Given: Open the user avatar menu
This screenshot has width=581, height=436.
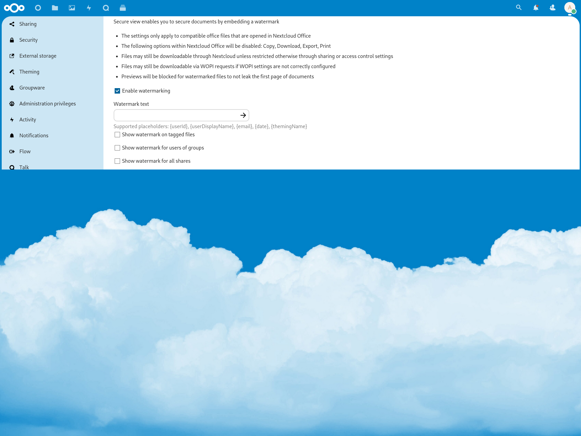Looking at the screenshot, I should coord(570,8).
